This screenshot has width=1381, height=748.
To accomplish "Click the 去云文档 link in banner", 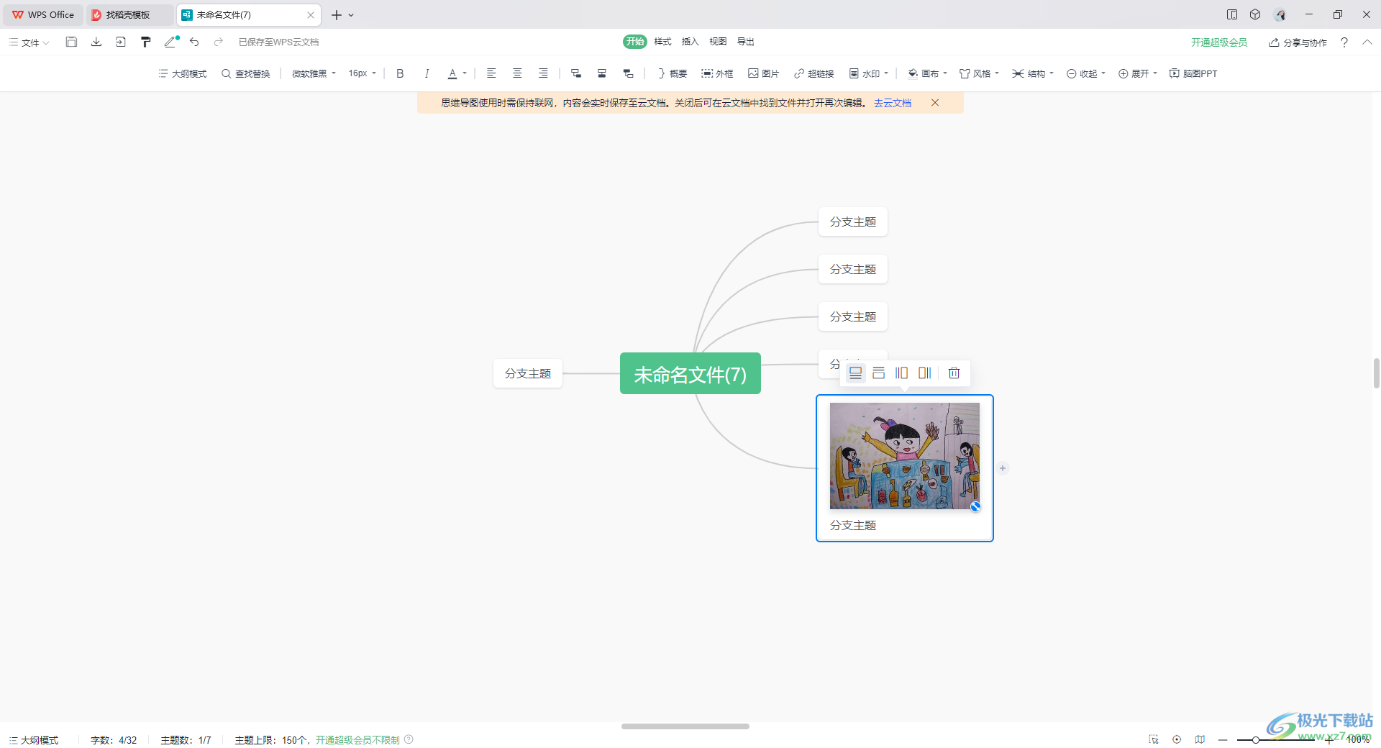I will click(893, 103).
